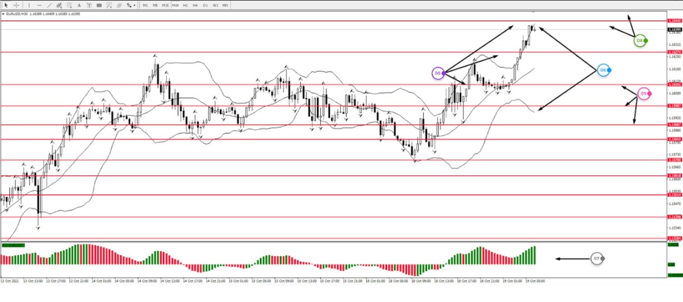Toggle the M30 timeframe button
Image resolution: width=683 pixels, height=302 pixels.
175,5
